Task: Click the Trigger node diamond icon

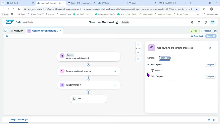Action: pos(62,56)
